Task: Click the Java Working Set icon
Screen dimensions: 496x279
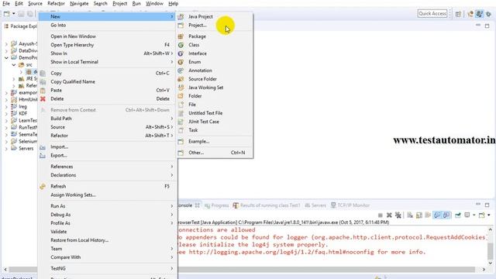Action: [181, 88]
